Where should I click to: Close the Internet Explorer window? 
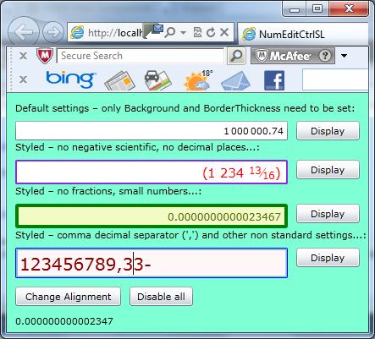click(349, 8)
